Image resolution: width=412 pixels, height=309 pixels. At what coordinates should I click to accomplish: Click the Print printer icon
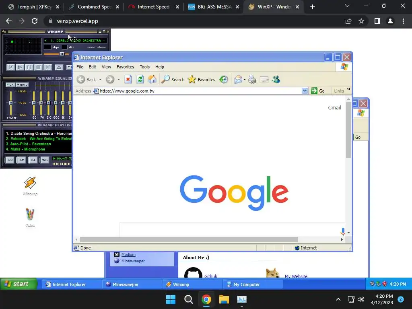click(x=252, y=79)
